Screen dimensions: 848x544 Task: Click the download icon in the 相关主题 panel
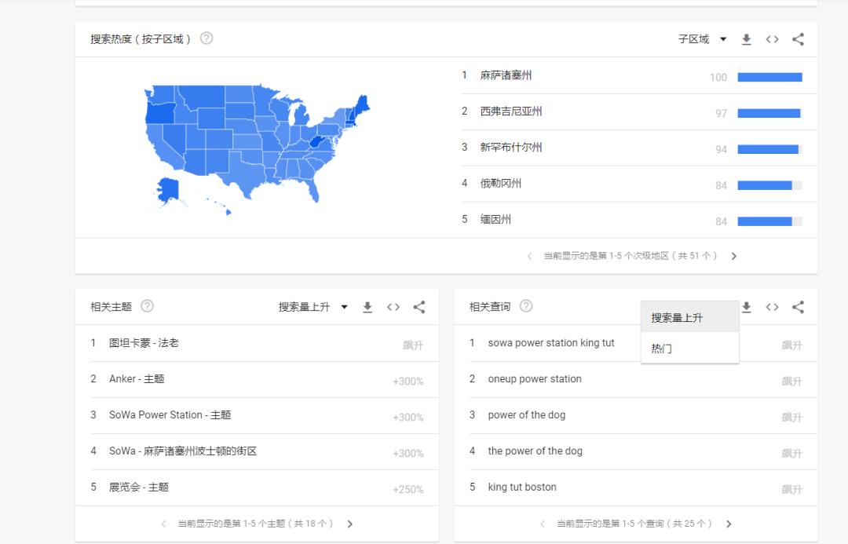click(367, 308)
